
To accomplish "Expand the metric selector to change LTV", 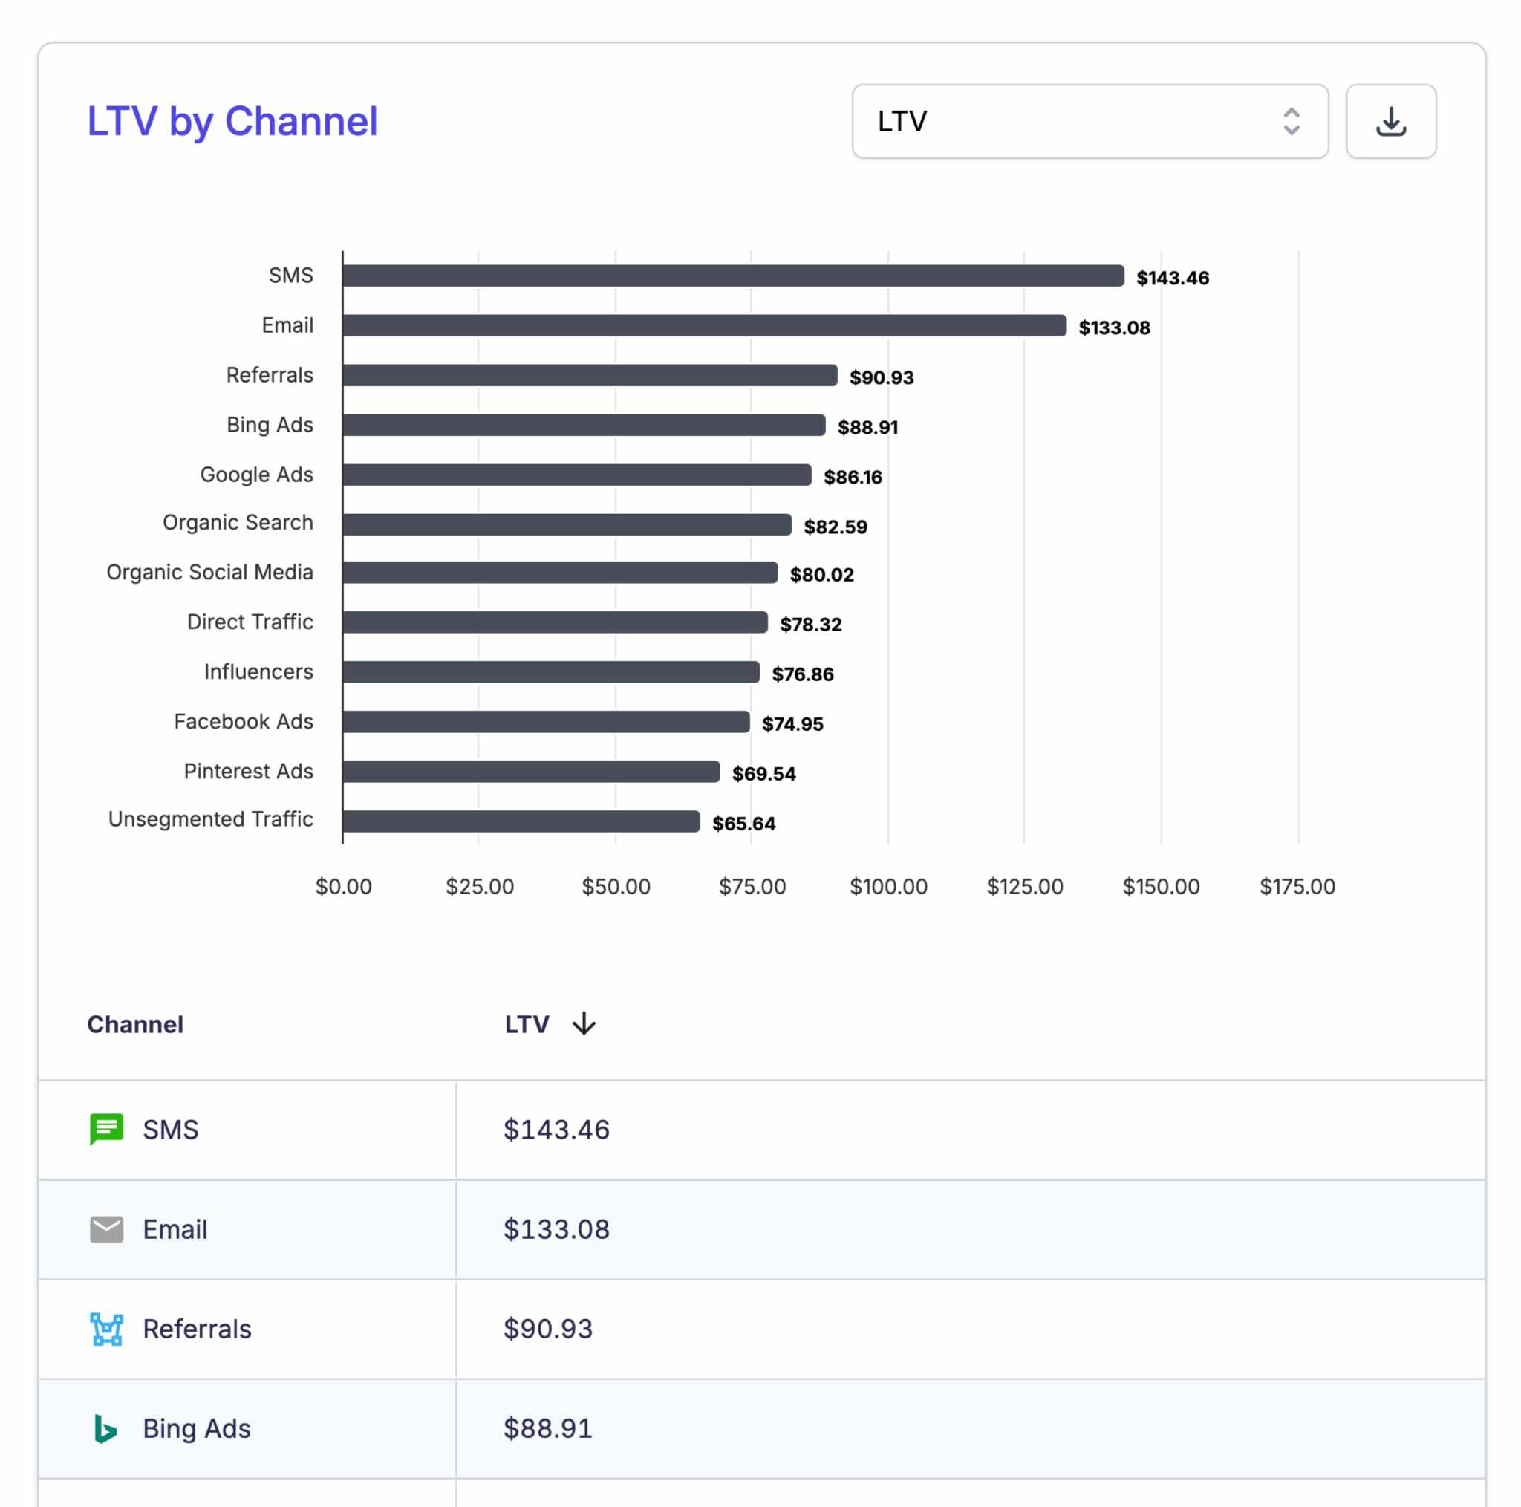I will point(1090,121).
